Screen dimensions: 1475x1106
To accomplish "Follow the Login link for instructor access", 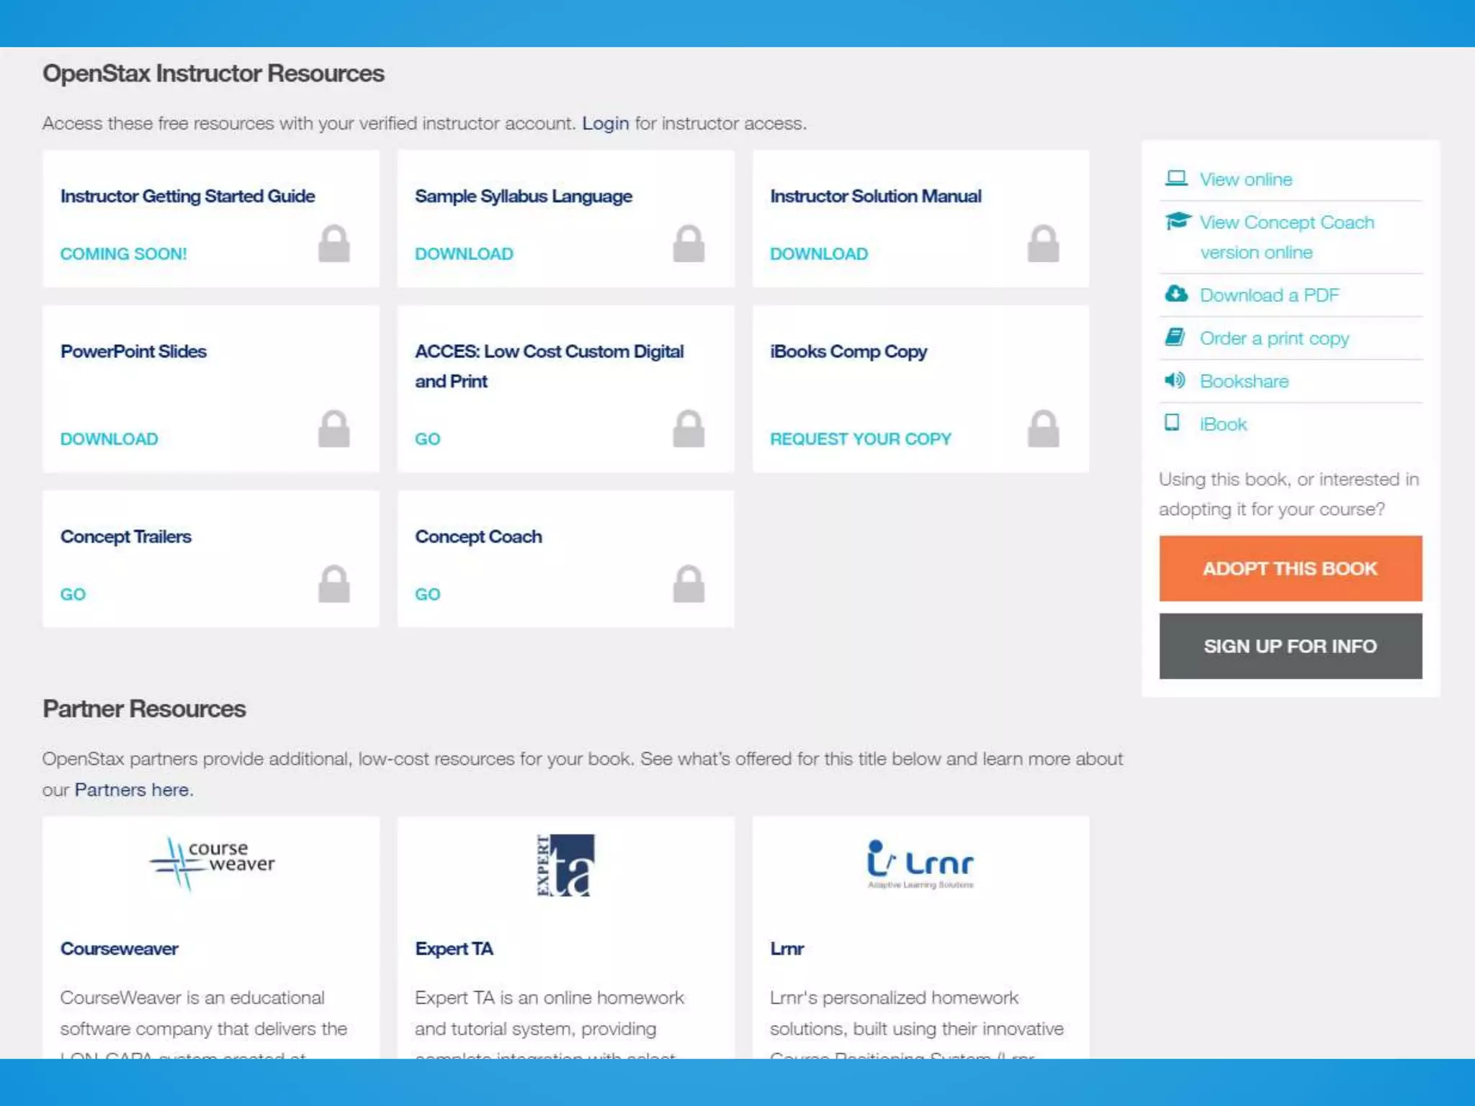I will 605,123.
